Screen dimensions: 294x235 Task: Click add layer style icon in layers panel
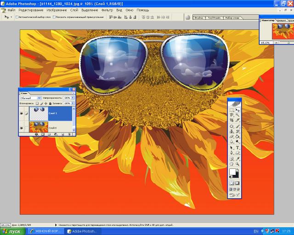[37, 134]
